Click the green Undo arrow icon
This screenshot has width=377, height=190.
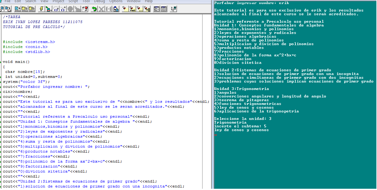tap(94, 10)
